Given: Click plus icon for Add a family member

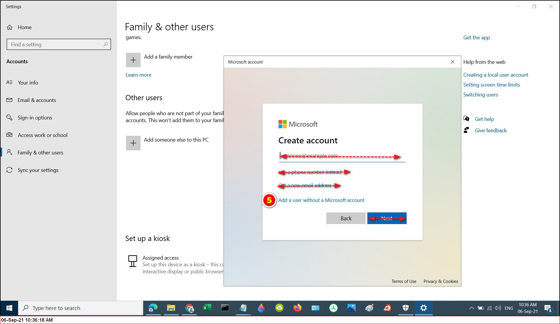Looking at the screenshot, I should click(x=133, y=60).
